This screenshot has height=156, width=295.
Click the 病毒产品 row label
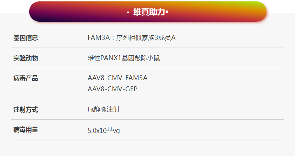tap(26, 78)
